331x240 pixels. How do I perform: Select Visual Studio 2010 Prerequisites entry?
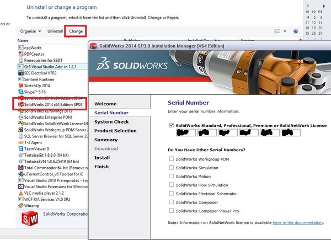pos(52,180)
